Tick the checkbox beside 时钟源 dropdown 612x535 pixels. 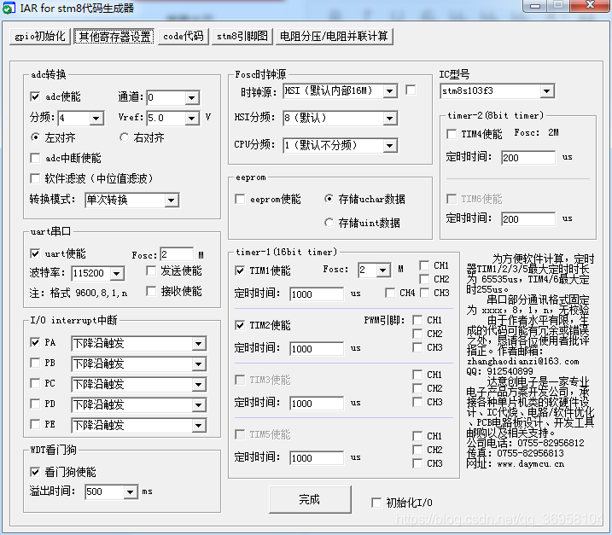click(x=411, y=90)
